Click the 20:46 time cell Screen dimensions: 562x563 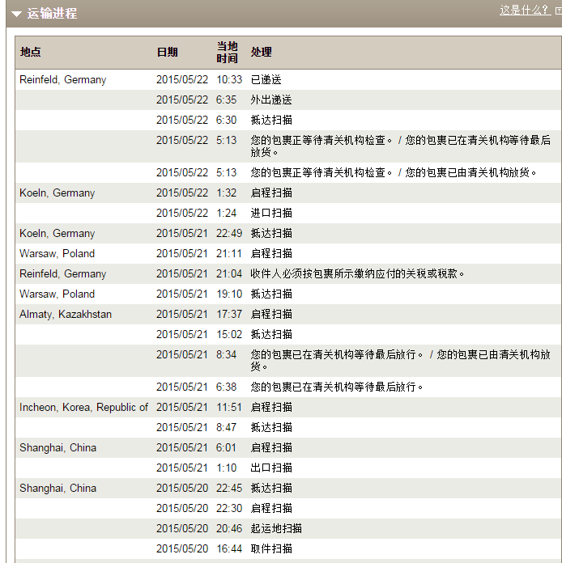(x=228, y=529)
